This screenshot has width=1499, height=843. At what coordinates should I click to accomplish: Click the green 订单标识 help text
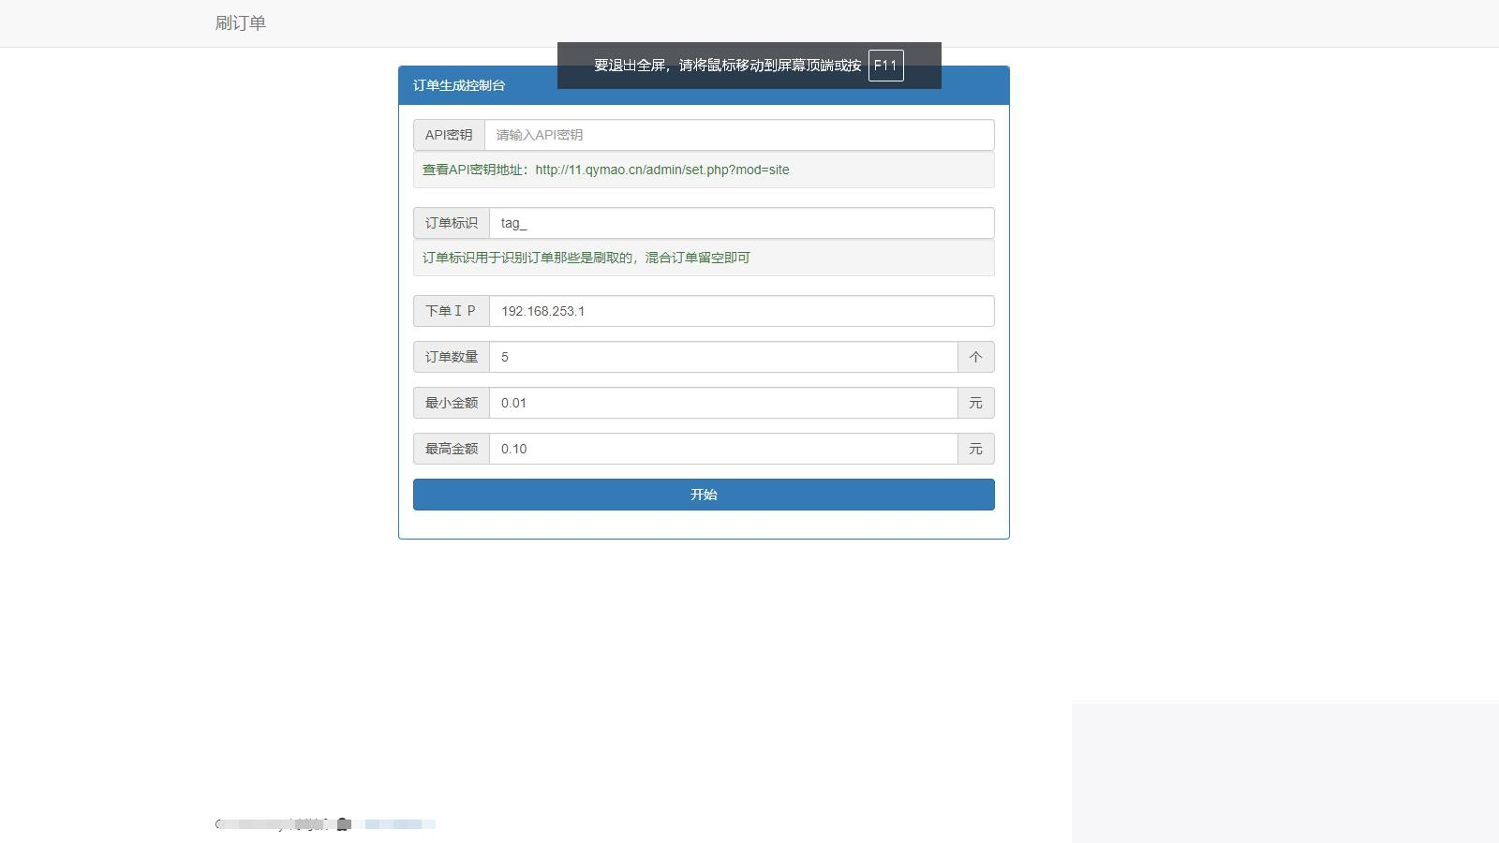click(587, 257)
